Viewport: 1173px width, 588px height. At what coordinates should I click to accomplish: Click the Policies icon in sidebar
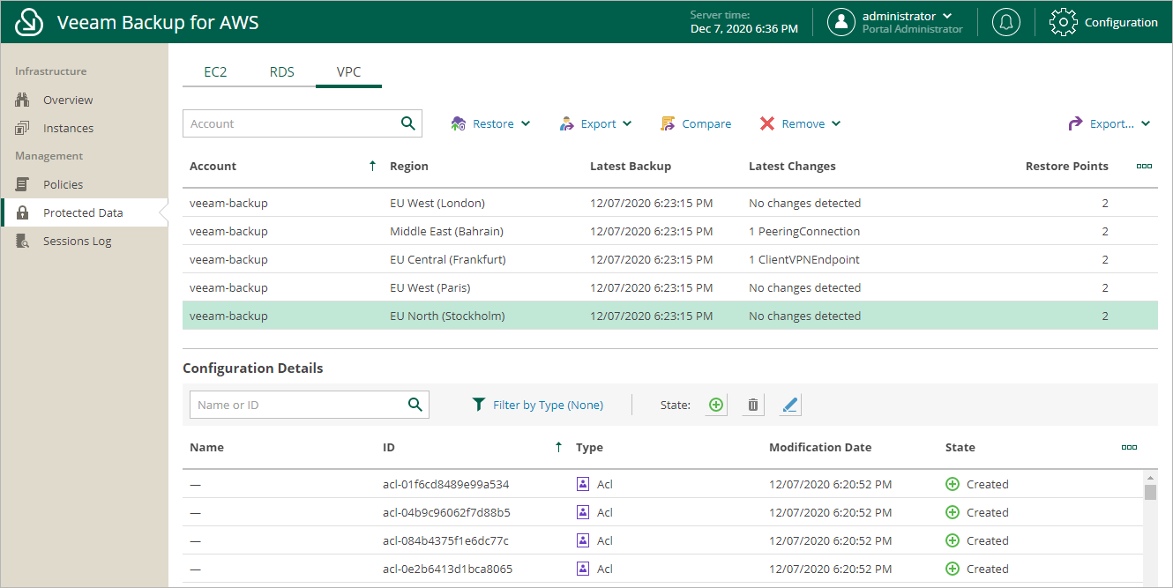point(23,185)
